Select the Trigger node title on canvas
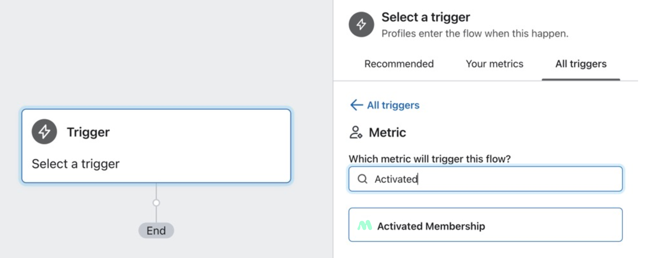 (x=88, y=132)
